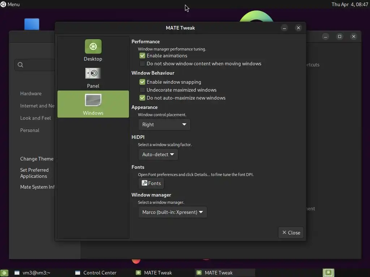Close MATE Tweak via title bar X
This screenshot has width=370, height=277.
coord(298,28)
